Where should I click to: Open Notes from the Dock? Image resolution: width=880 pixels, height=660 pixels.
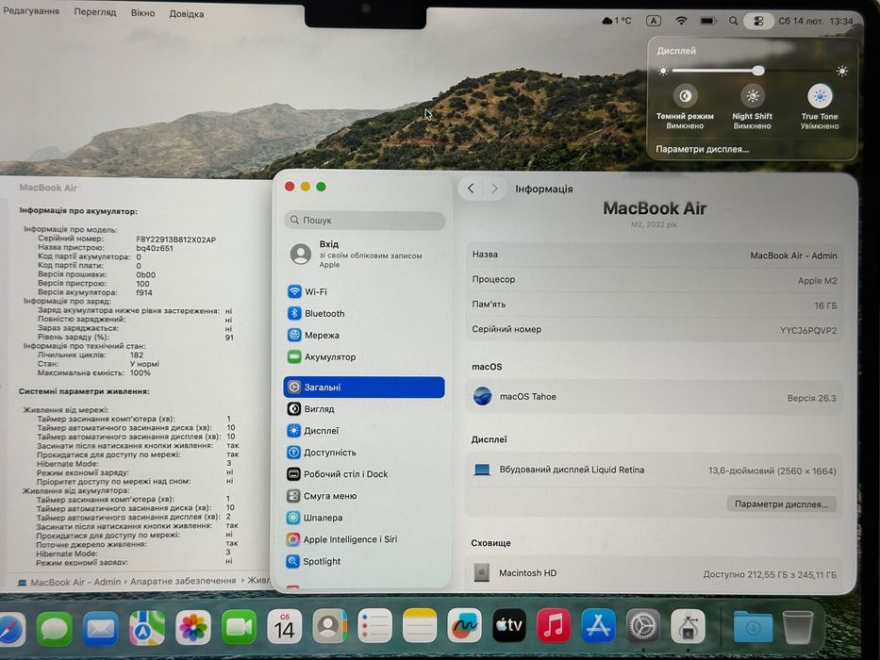(x=419, y=626)
